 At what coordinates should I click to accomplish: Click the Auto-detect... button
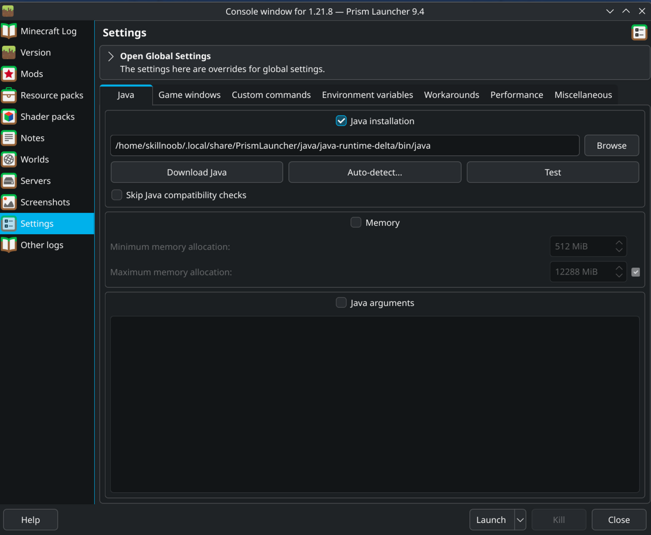pyautogui.click(x=375, y=172)
